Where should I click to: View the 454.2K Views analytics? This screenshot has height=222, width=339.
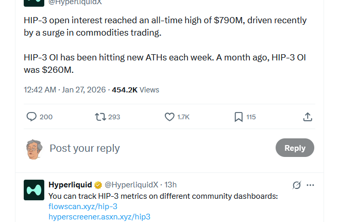(135, 89)
